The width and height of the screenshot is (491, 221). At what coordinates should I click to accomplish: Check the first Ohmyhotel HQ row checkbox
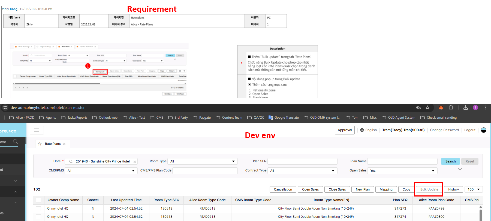click(38, 208)
